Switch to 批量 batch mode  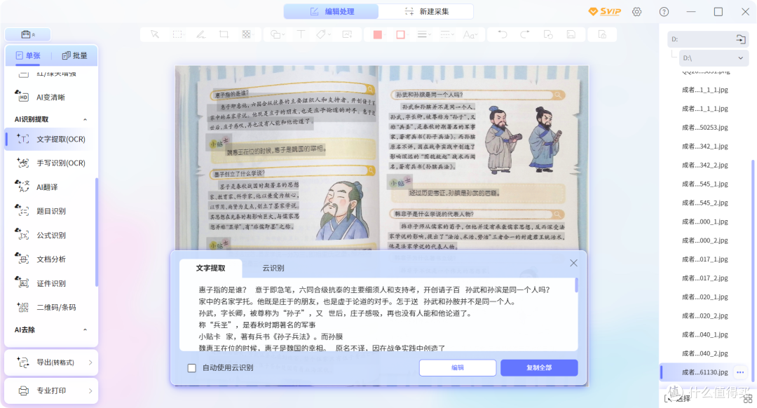click(75, 55)
